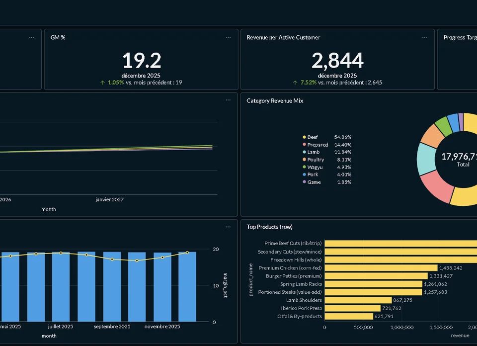Click the Freedown Hills (whole) label

(296, 259)
